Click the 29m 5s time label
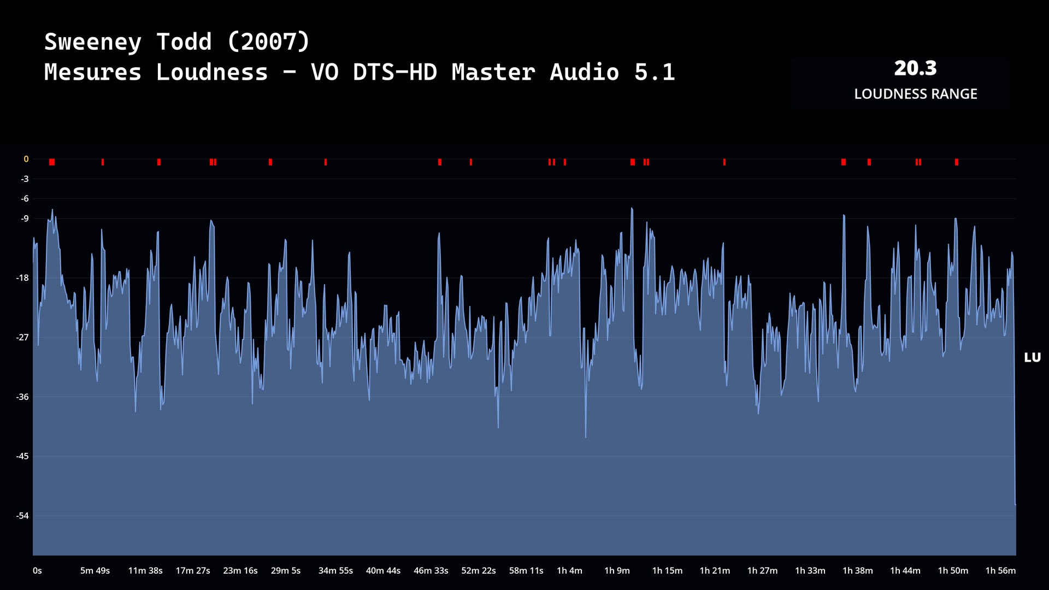Image resolution: width=1049 pixels, height=590 pixels. (286, 570)
